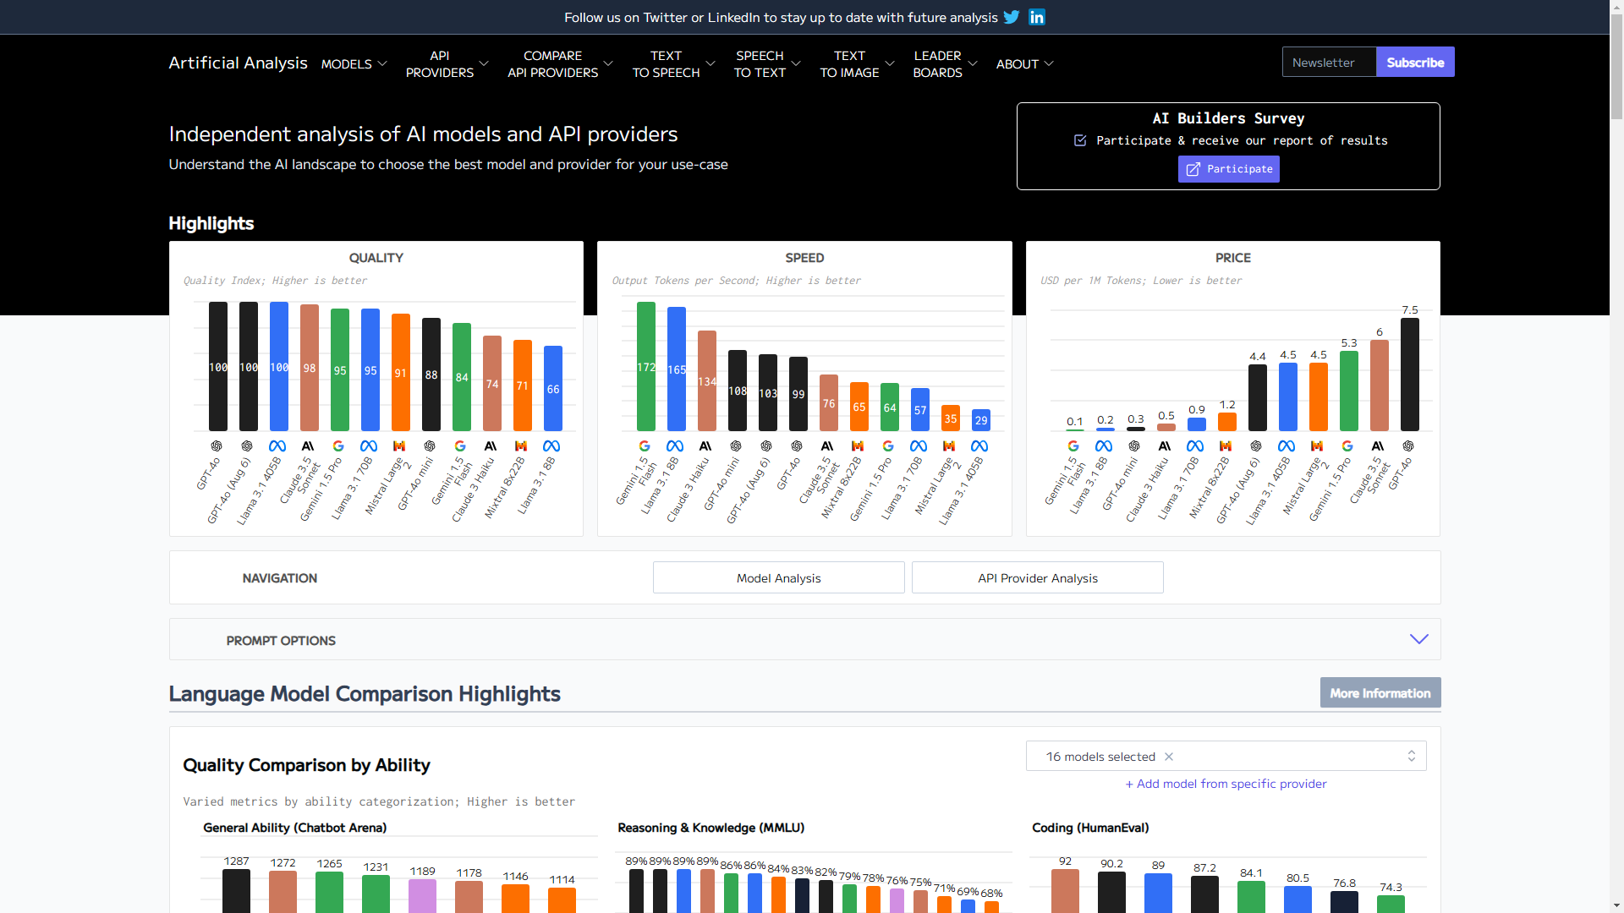Open the LinkedIn icon in top banner
The height and width of the screenshot is (913, 1624).
tap(1037, 17)
